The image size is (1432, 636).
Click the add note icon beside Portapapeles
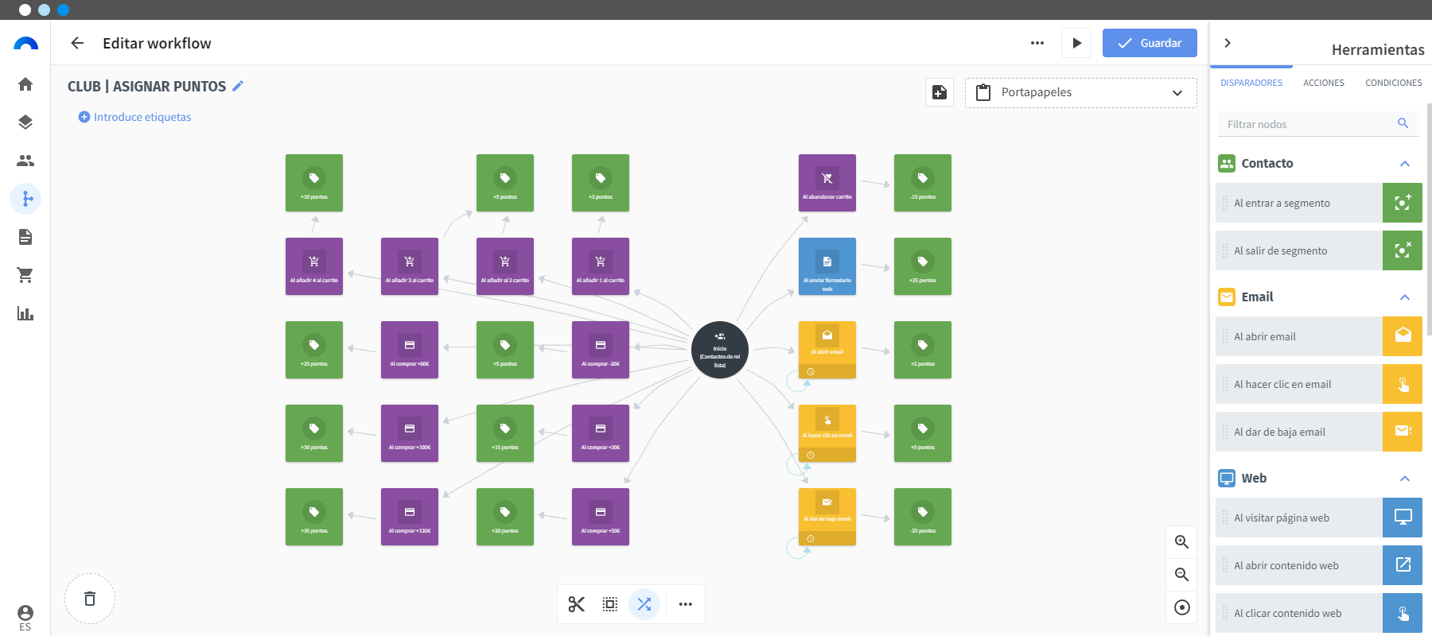[x=940, y=92]
